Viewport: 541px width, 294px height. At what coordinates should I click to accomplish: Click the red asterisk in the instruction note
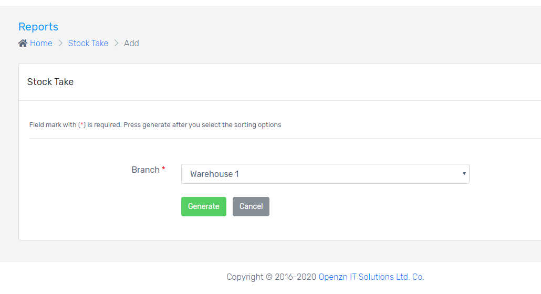(82, 125)
